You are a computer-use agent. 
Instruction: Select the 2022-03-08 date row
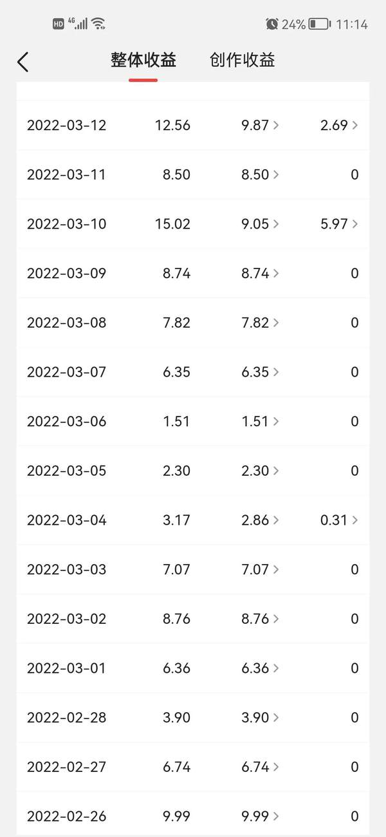click(x=66, y=323)
